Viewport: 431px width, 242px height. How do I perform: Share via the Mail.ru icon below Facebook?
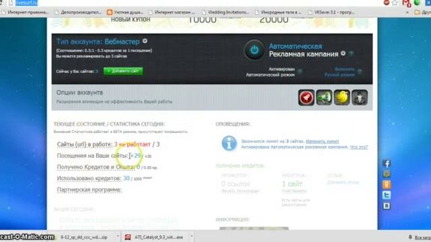[x=387, y=174]
